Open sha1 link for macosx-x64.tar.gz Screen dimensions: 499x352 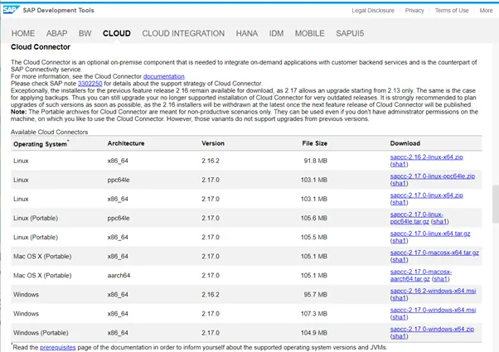pyautogui.click(x=399, y=260)
